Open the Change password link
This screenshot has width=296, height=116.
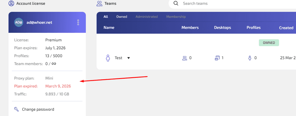point(38,109)
